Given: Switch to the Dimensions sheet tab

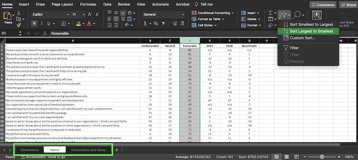Looking at the screenshot, I should coord(30,150).
